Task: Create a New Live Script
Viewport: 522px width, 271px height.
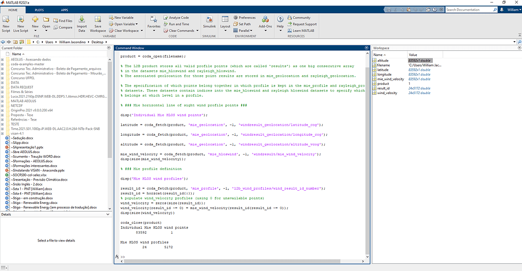Action: tap(20, 23)
